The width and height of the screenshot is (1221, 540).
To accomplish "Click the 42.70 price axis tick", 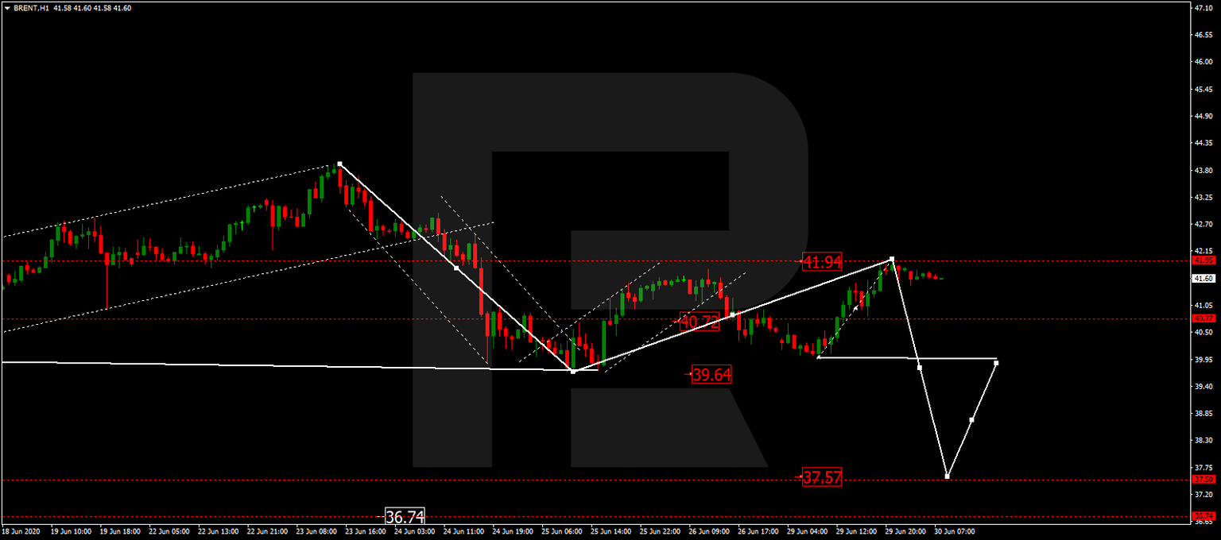I will coord(1204,225).
